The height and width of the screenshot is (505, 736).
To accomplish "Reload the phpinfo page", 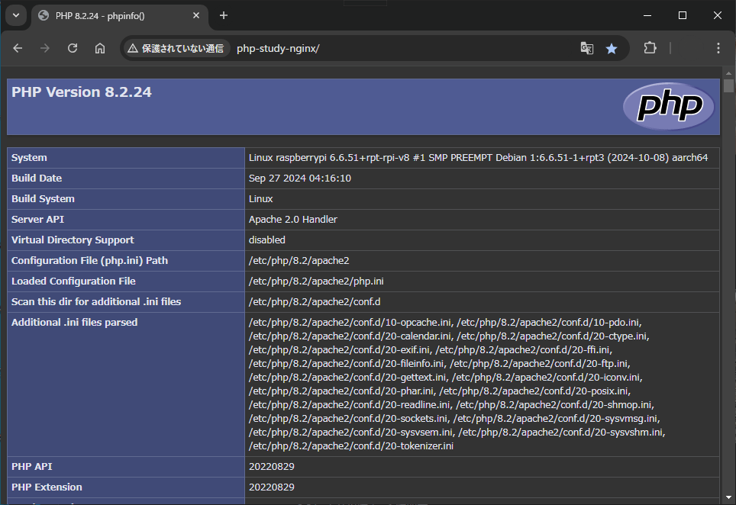I will pos(72,47).
